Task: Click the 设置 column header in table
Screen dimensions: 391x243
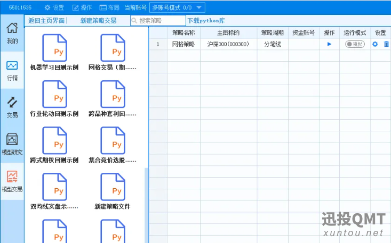Action: 380,32
